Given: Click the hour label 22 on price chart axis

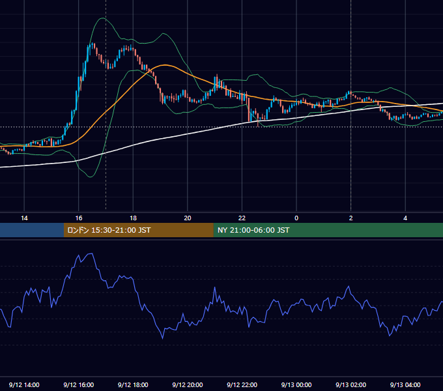Looking at the screenshot, I should (242, 218).
